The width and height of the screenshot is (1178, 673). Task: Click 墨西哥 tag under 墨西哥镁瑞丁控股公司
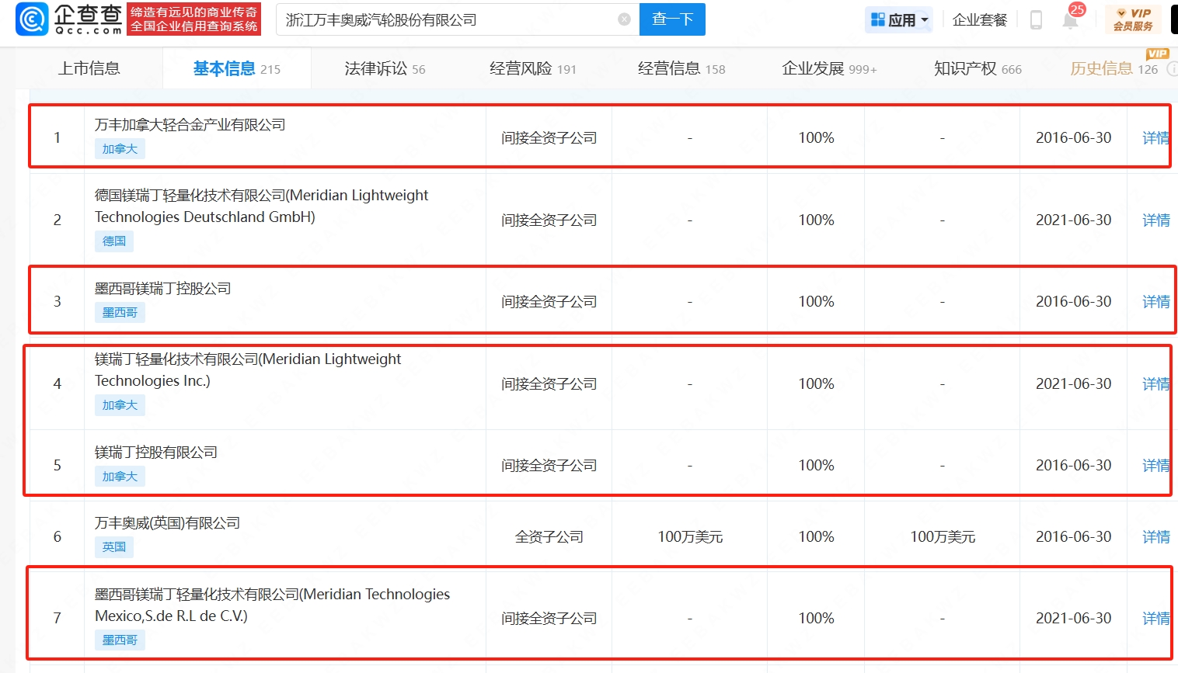coord(120,313)
